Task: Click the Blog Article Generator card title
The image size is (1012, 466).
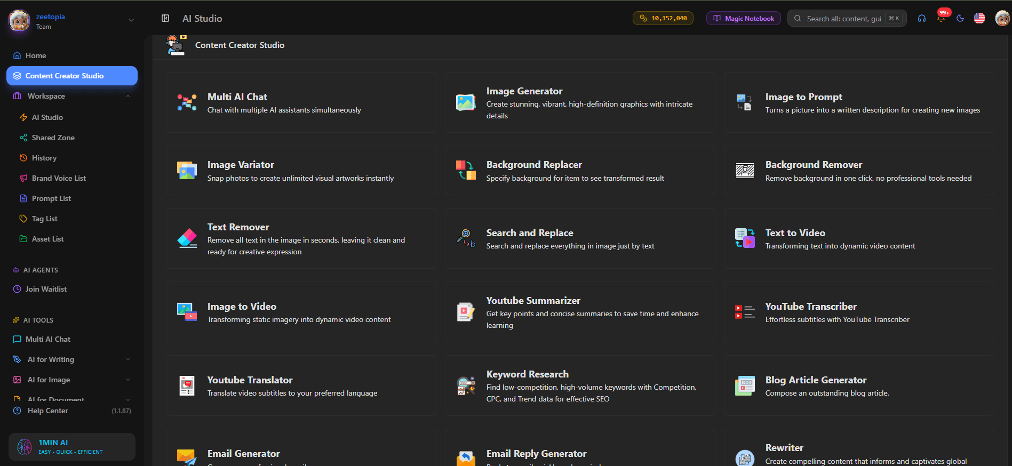Action: (816, 380)
